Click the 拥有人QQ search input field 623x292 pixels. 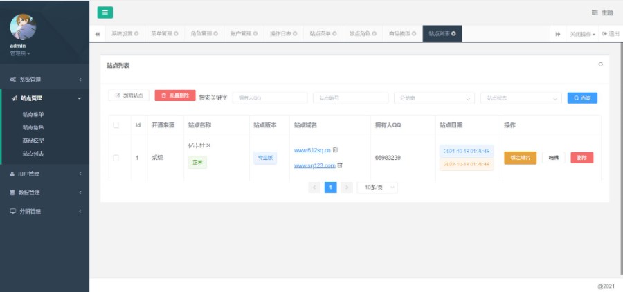tap(270, 98)
